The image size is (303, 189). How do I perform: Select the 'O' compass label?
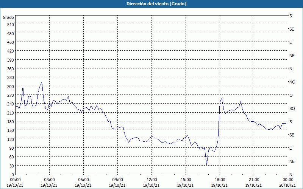pos(291,95)
